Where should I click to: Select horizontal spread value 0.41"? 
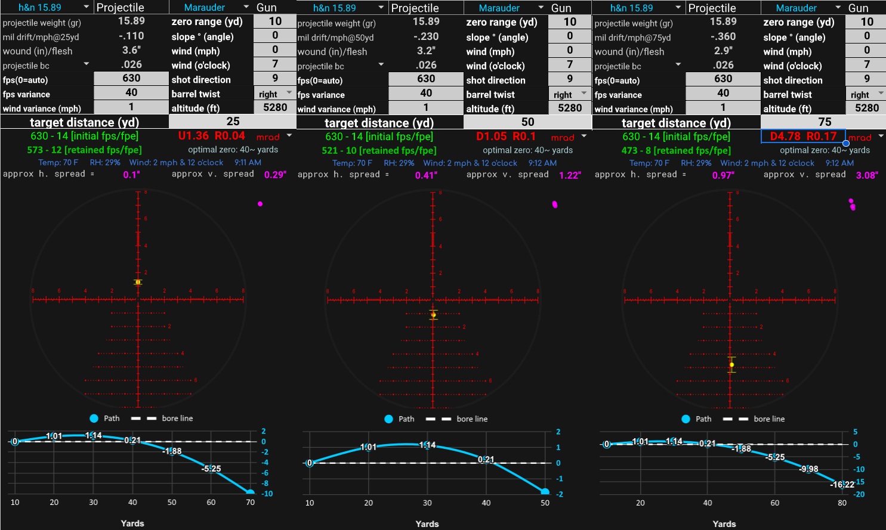click(x=426, y=175)
